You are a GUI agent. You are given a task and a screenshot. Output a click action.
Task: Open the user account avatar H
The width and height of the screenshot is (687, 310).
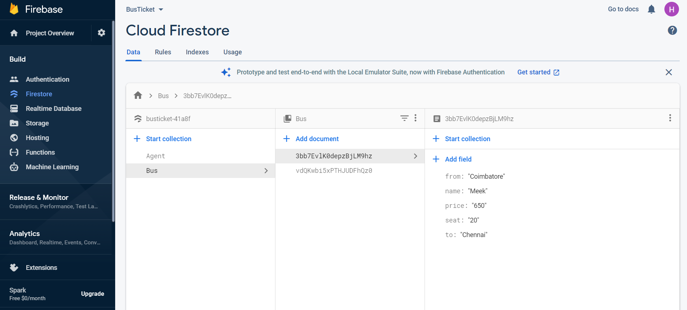tap(671, 9)
